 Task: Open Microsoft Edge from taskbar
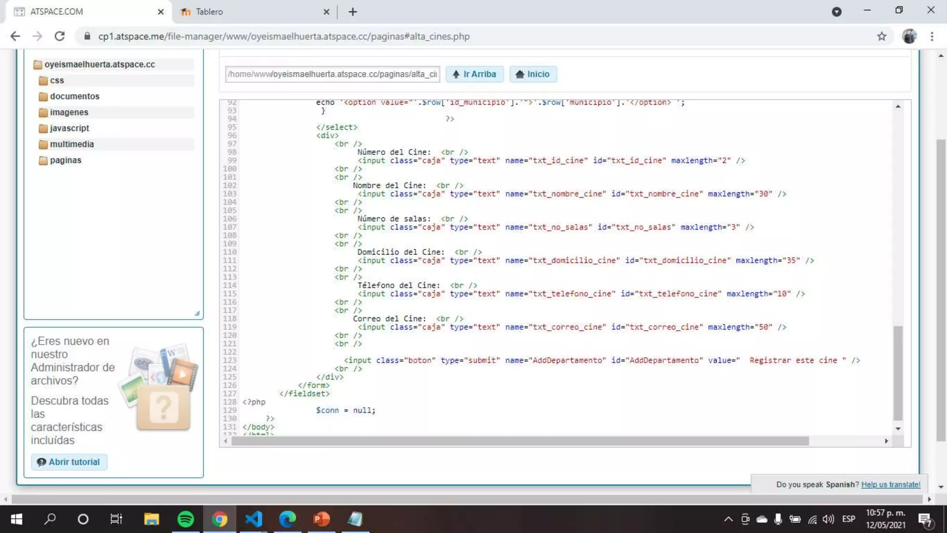coord(287,519)
